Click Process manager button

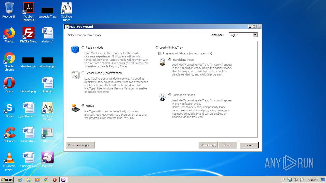pos(80,145)
